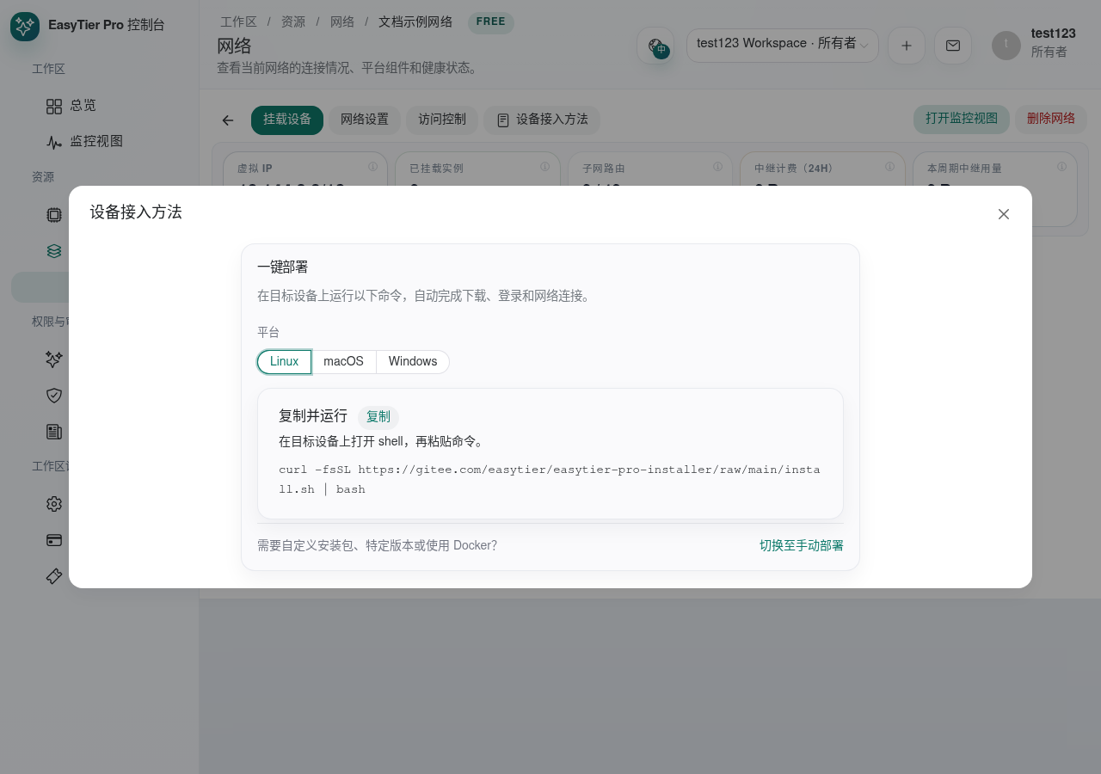Click the credit card icon in sidebar

(x=54, y=540)
